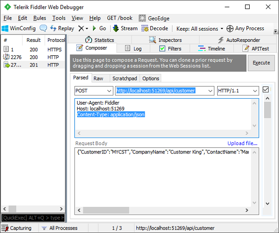
Task: Switch to the Scratchpad tab
Action: pos(125,79)
